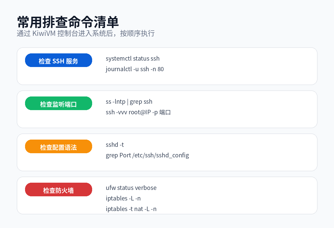Click the subtitle mentioning KiwiVM 控制台
Screen dimensions: 334x228
[86, 33]
